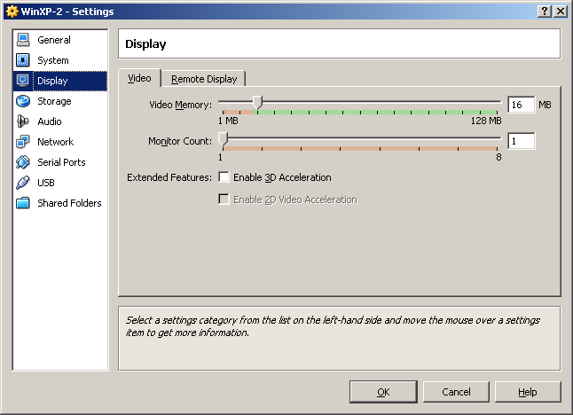Click the Extended Features label
Image resolution: width=573 pixels, height=415 pixels.
169,177
